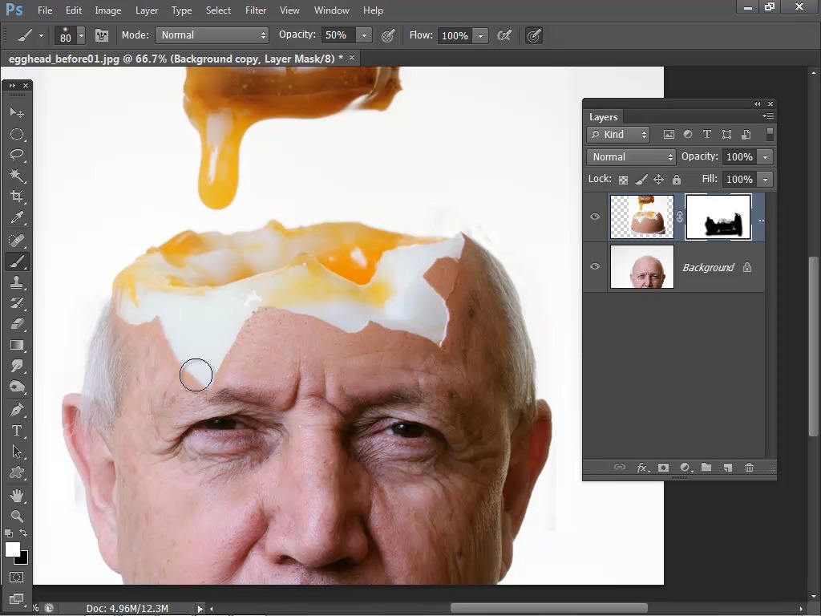Select the Magic Wand tool
Image resolution: width=821 pixels, height=616 pixels.
click(x=17, y=176)
